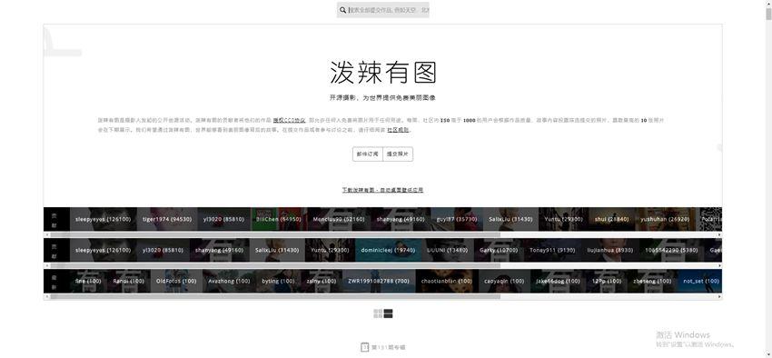772x358 pixels.
Task: Click the page vertical scrollbar up arrow
Action: pyautogui.click(x=768, y=3)
